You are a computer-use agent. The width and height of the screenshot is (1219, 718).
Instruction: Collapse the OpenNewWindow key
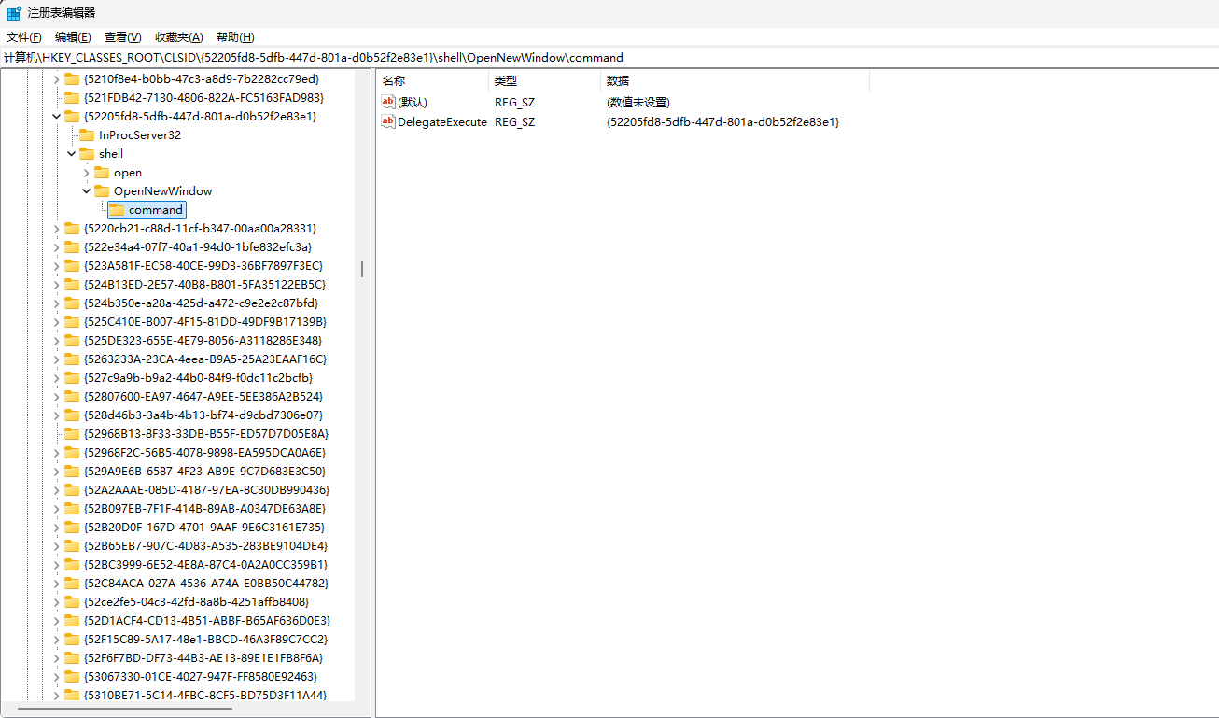[86, 191]
